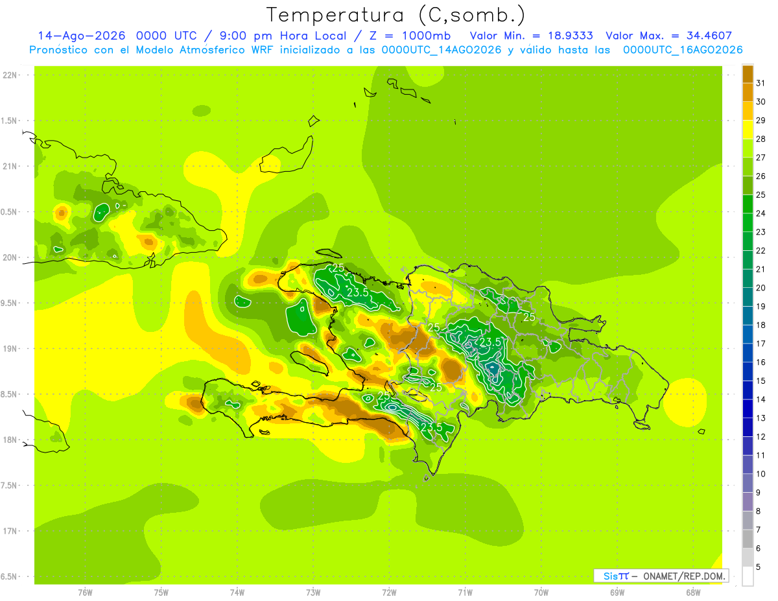Click legend value '10'
778x601 pixels.
[x=760, y=474]
